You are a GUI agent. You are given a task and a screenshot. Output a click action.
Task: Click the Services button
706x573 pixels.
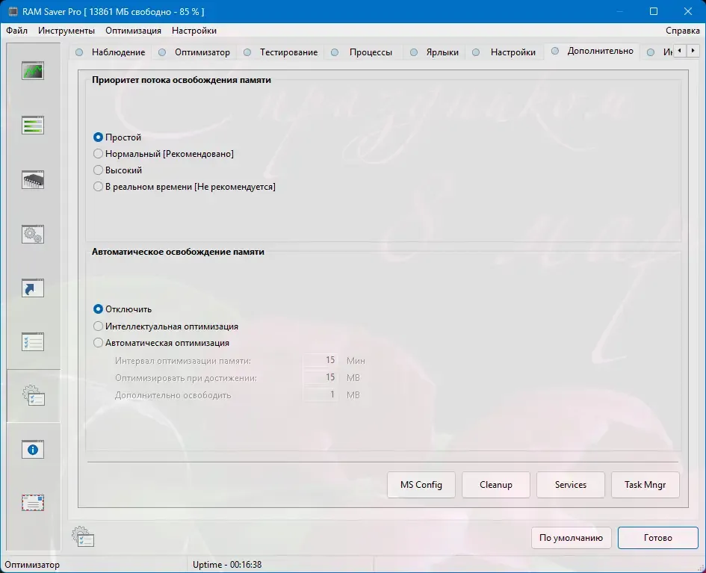click(571, 485)
